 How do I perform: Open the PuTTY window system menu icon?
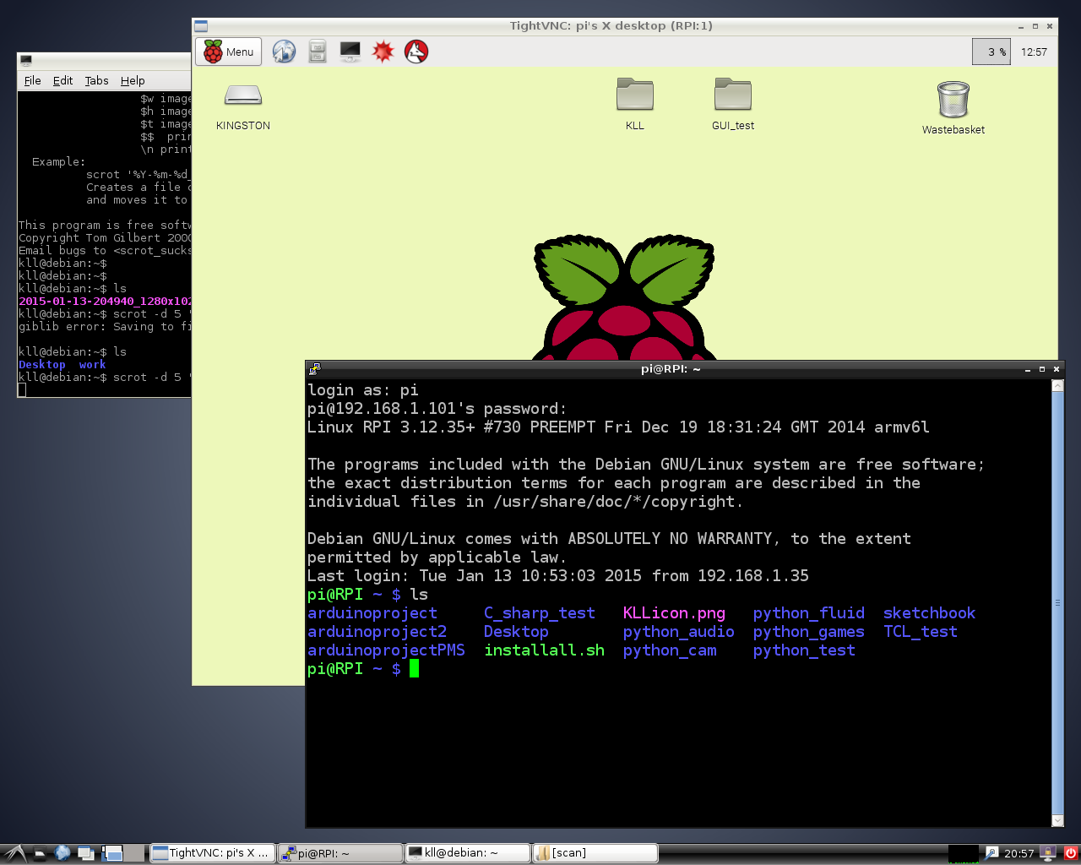314,369
